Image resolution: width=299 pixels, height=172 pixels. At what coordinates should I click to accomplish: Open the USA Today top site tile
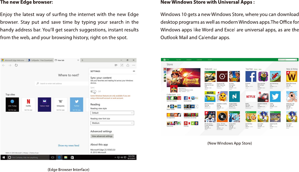[12, 104]
